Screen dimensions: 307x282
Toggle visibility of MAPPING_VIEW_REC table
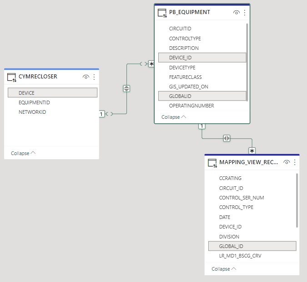coord(287,162)
